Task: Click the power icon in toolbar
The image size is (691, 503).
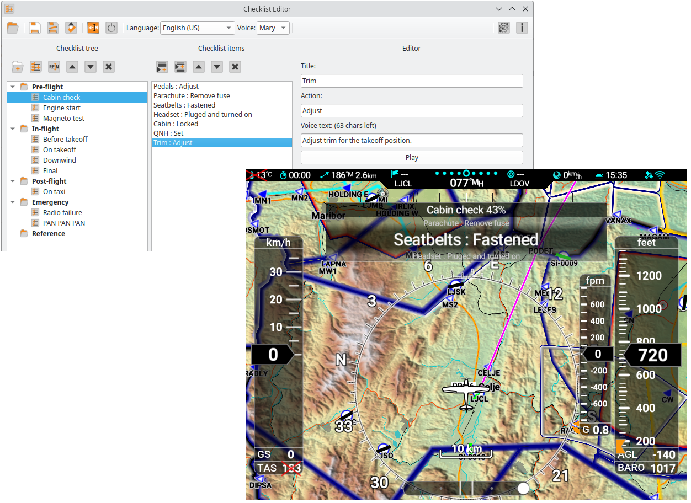Action: coord(111,28)
